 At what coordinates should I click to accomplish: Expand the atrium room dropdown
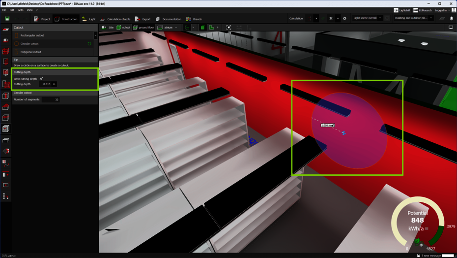[x=176, y=28]
